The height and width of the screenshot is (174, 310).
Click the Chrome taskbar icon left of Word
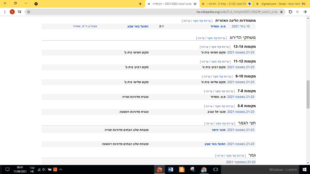(x=159, y=170)
